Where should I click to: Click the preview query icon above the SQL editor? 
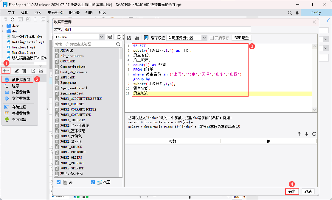[129, 38]
